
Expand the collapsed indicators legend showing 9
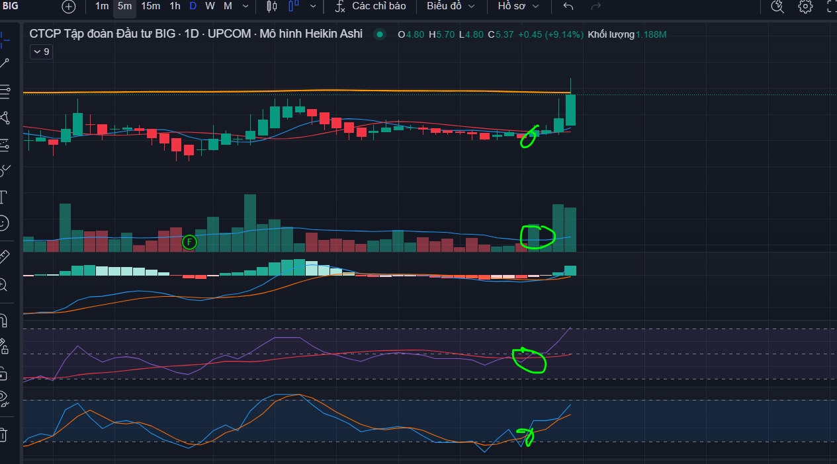tap(42, 52)
